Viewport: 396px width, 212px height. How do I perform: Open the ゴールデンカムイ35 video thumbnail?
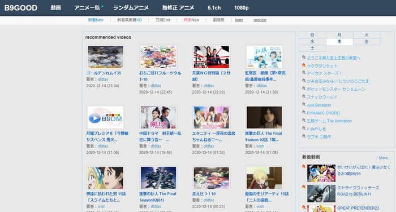[x=105, y=57]
